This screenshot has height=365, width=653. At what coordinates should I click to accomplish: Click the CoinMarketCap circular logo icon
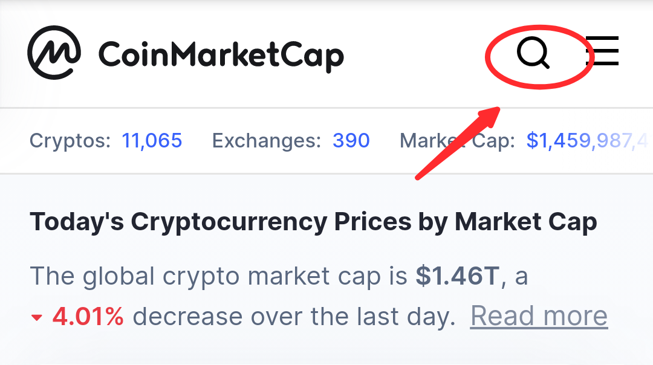54,53
